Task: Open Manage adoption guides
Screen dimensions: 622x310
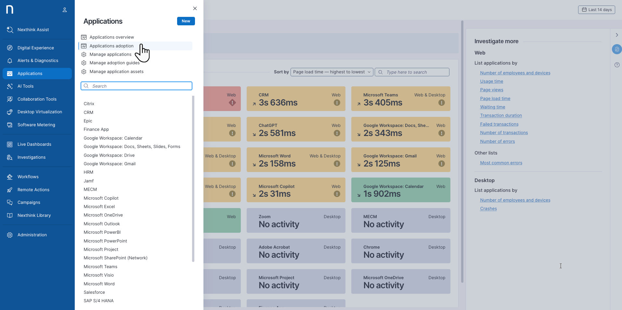Action: [114, 63]
